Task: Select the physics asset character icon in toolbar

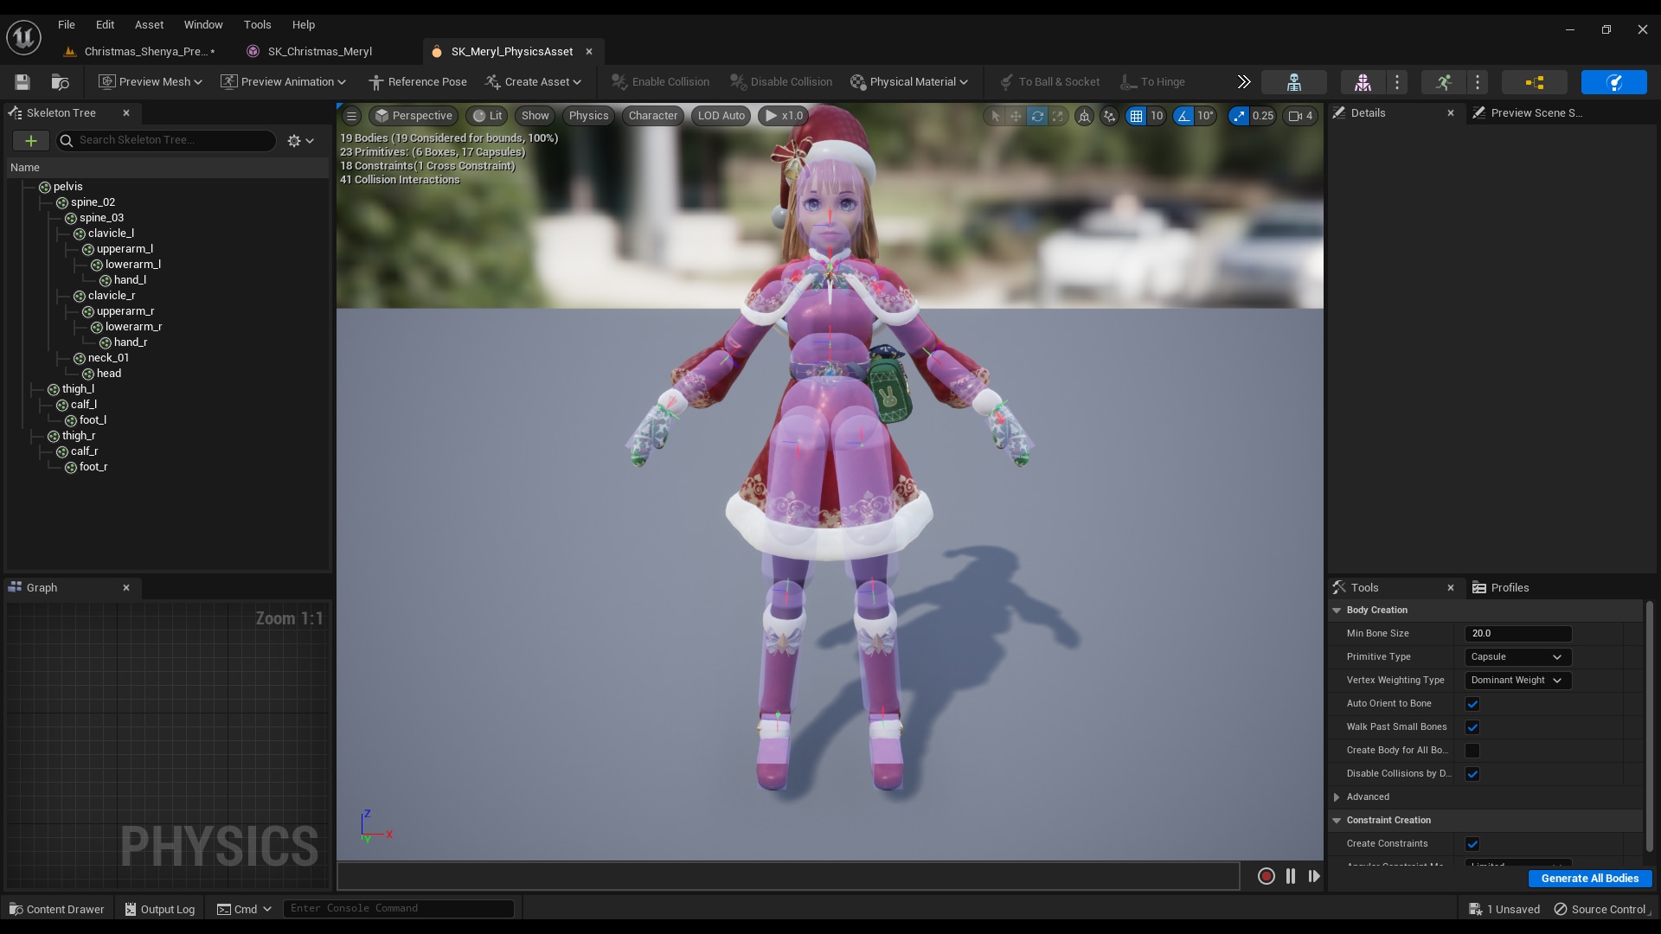Action: coord(1363,82)
